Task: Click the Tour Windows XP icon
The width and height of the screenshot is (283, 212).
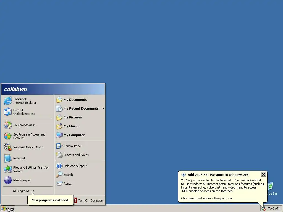Action: pos(8,125)
